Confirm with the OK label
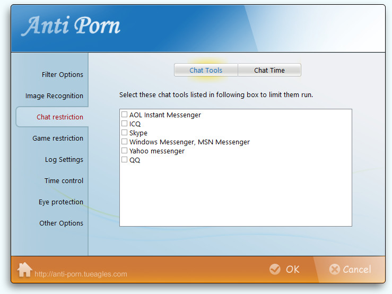 point(292,270)
